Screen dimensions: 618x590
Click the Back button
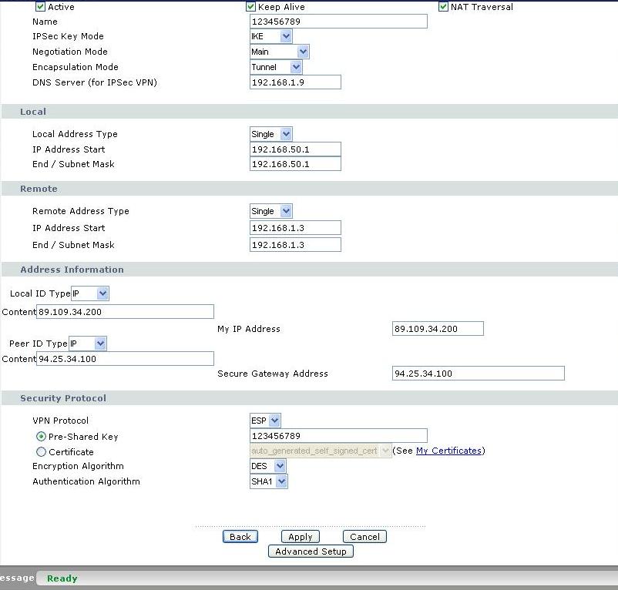click(x=240, y=536)
